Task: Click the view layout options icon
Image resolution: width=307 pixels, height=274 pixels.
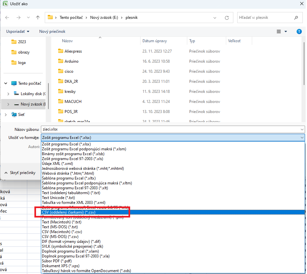Action: [279, 31]
